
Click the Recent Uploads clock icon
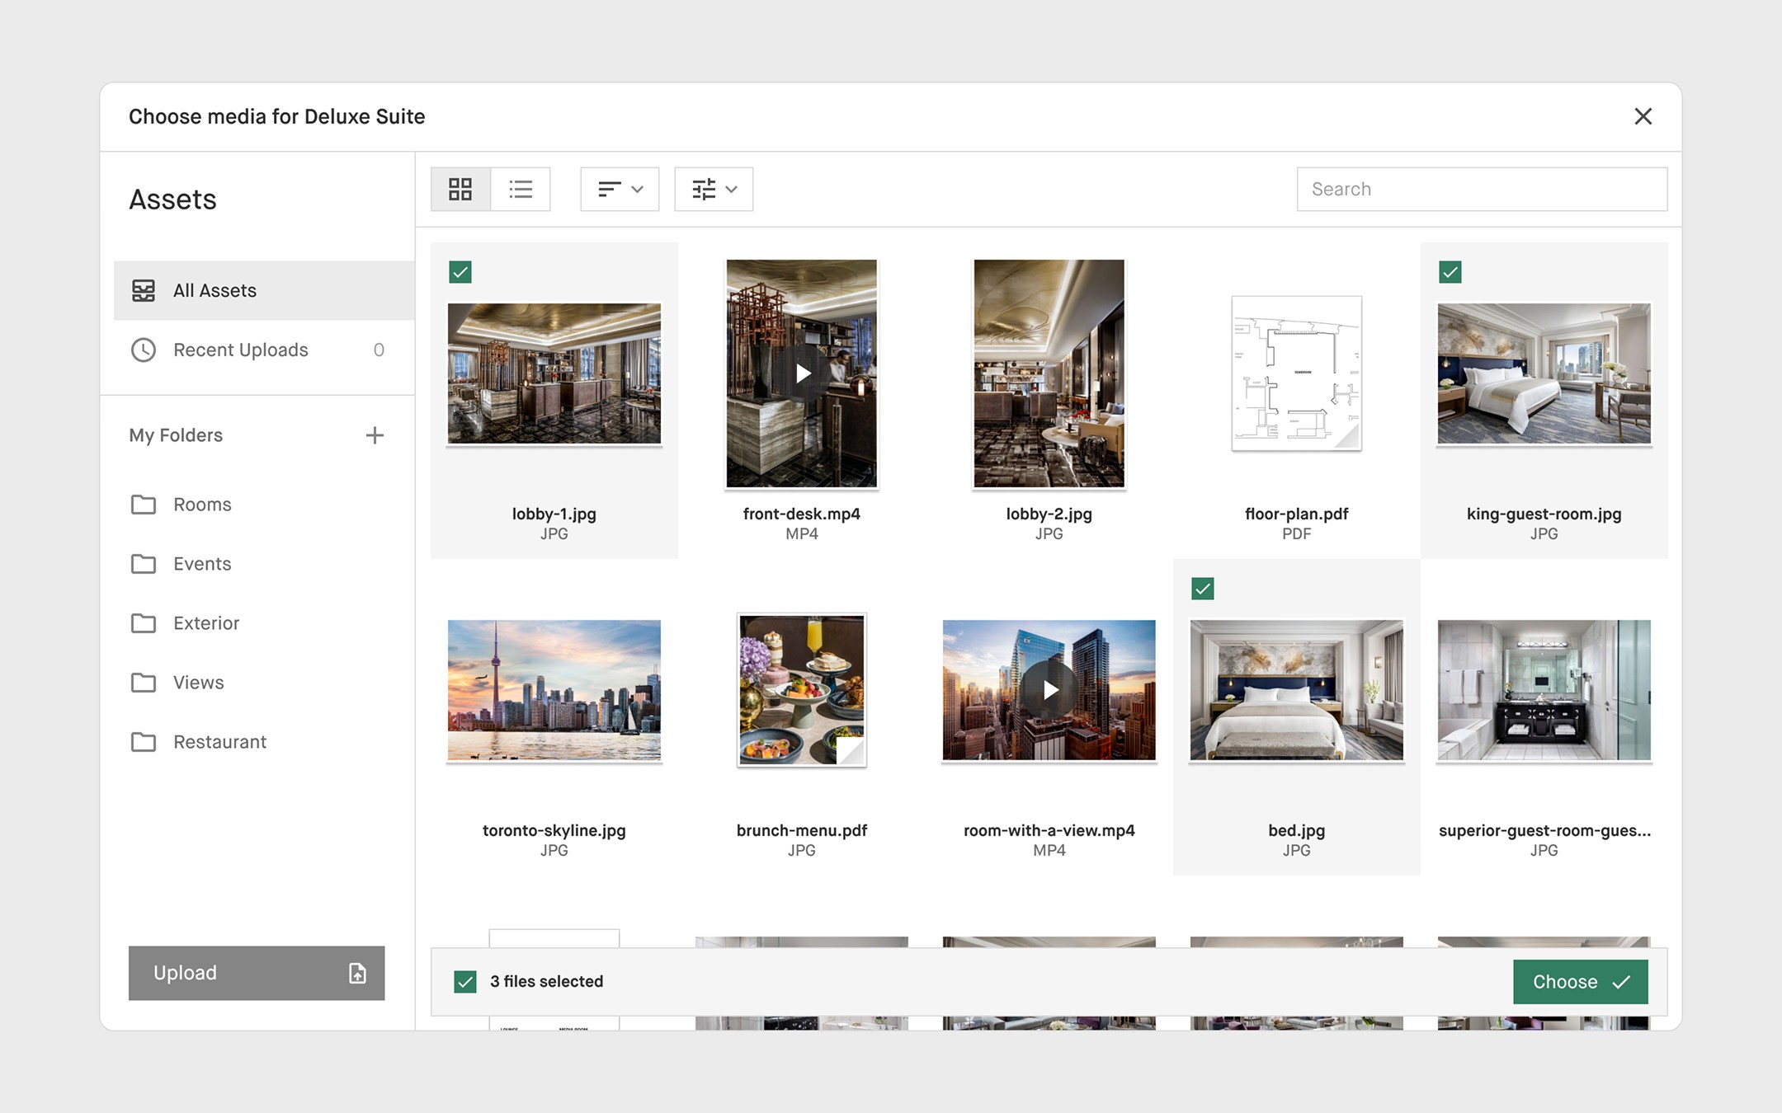(144, 350)
